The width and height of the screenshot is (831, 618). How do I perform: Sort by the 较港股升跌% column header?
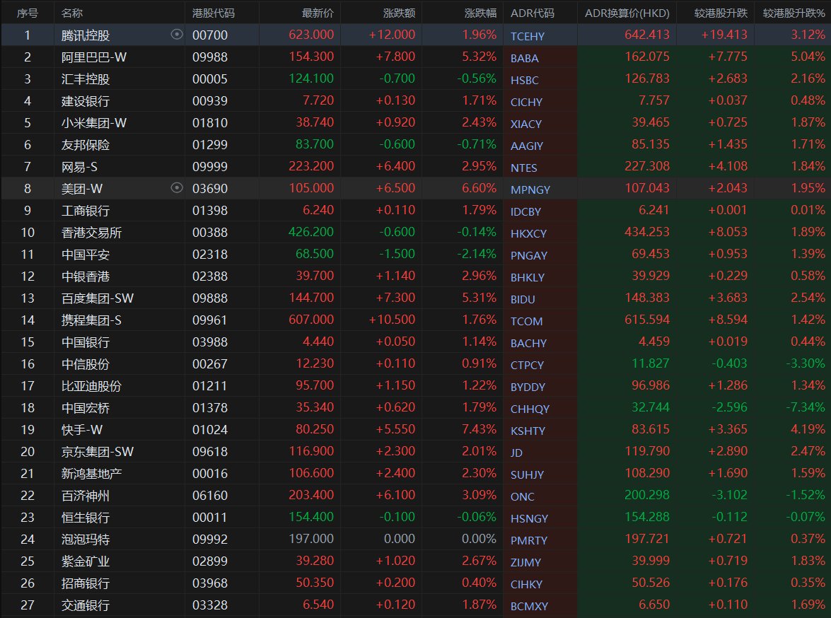(x=794, y=13)
